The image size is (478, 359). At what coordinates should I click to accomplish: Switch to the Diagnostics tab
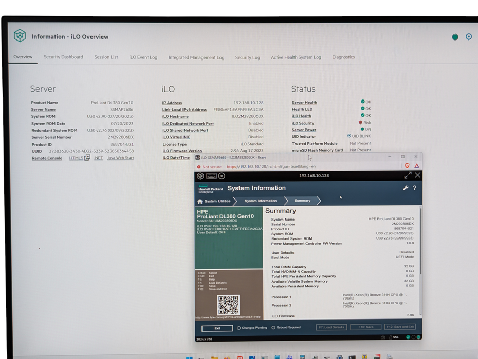(x=343, y=57)
